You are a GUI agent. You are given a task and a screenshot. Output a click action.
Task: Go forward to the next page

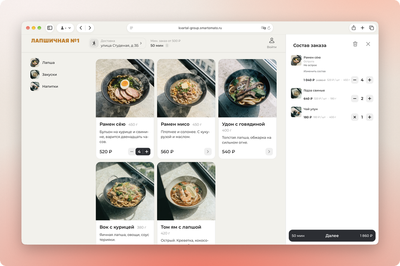90,28
